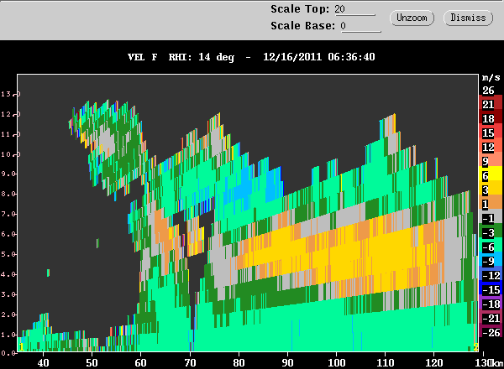
Task: Click the 12 m/s orange-red swatch
Action: point(491,147)
